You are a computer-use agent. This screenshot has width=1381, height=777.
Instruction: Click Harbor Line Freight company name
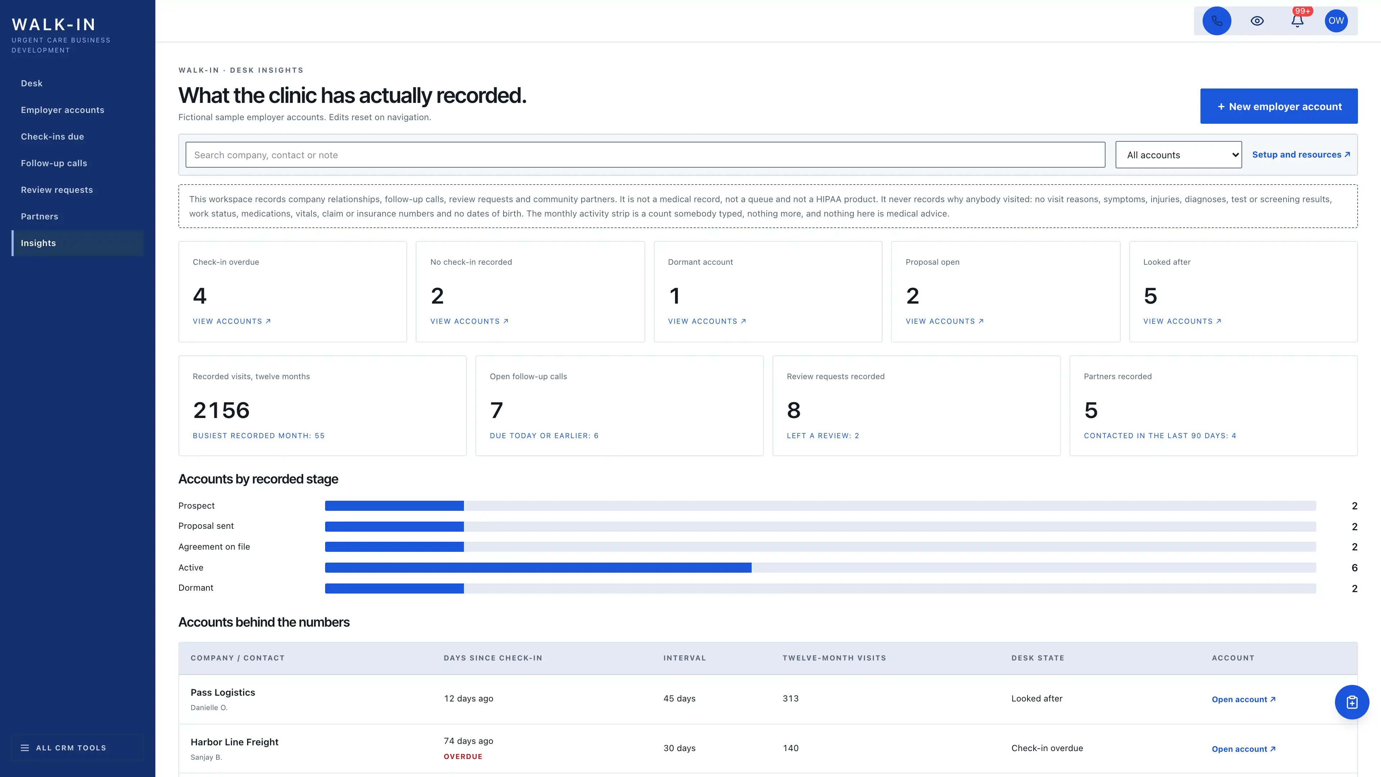point(235,742)
